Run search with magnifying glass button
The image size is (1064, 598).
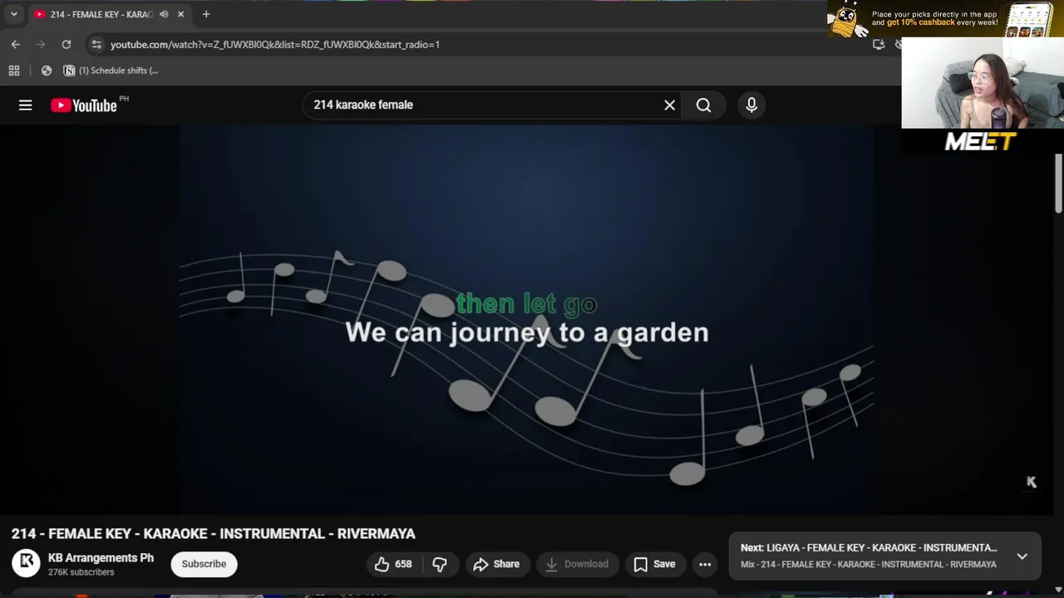pyautogui.click(x=703, y=105)
